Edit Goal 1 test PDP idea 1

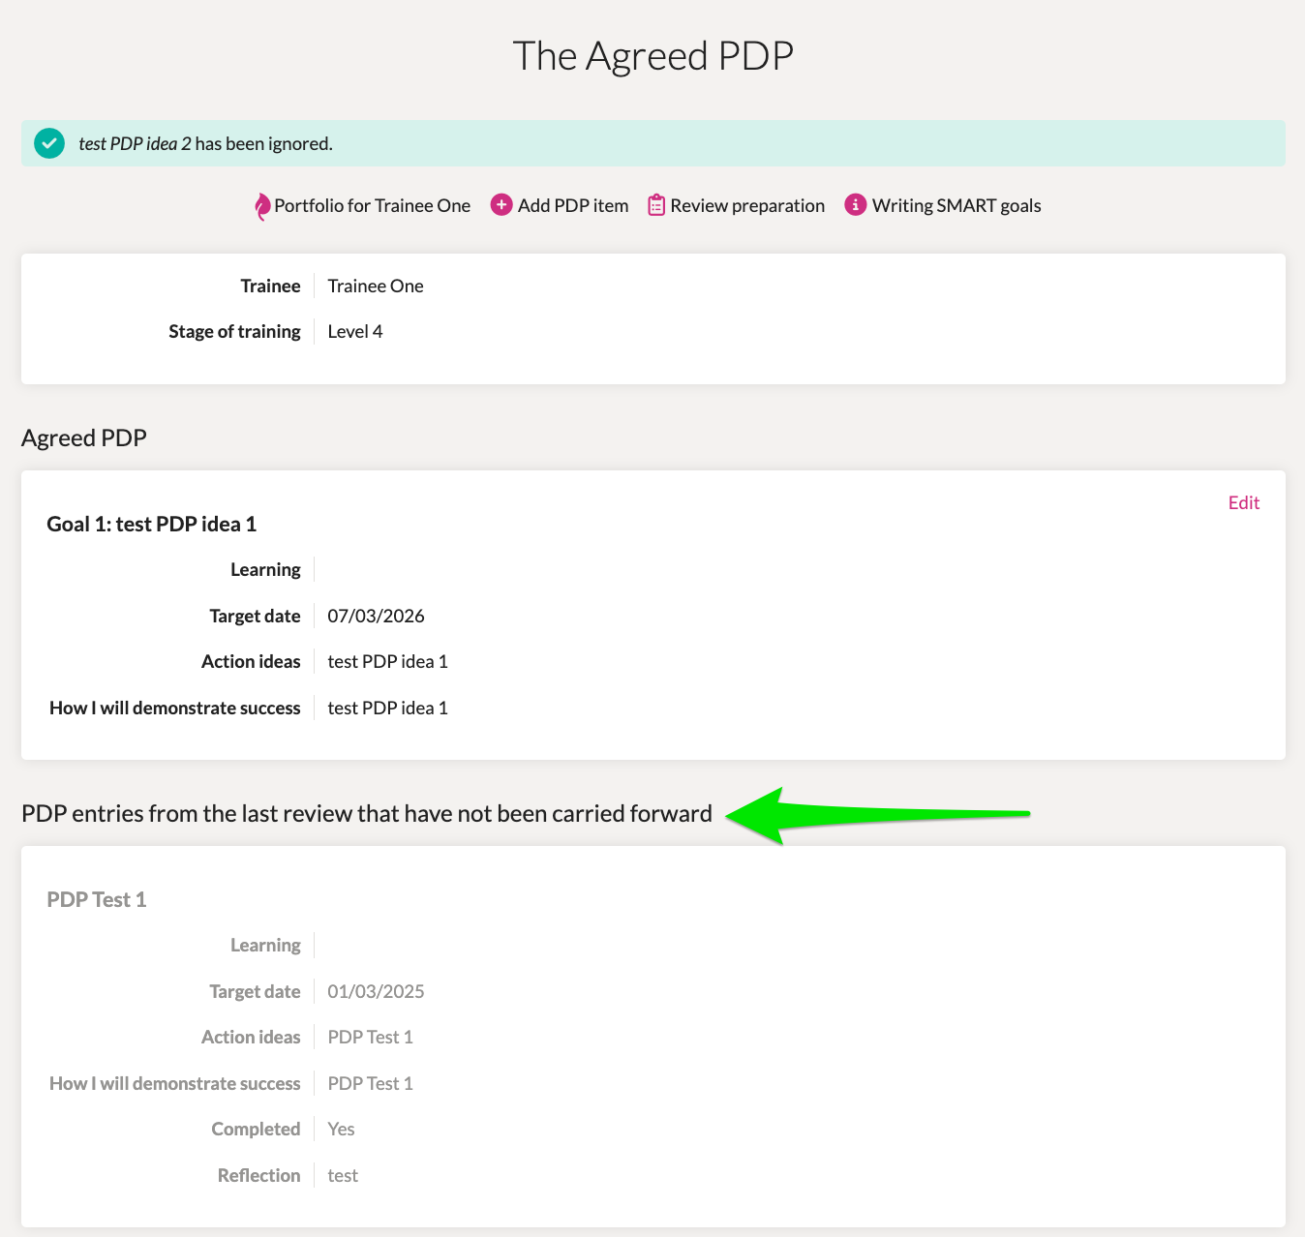point(1243,502)
